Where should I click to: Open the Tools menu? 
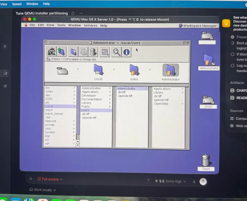click(x=61, y=25)
